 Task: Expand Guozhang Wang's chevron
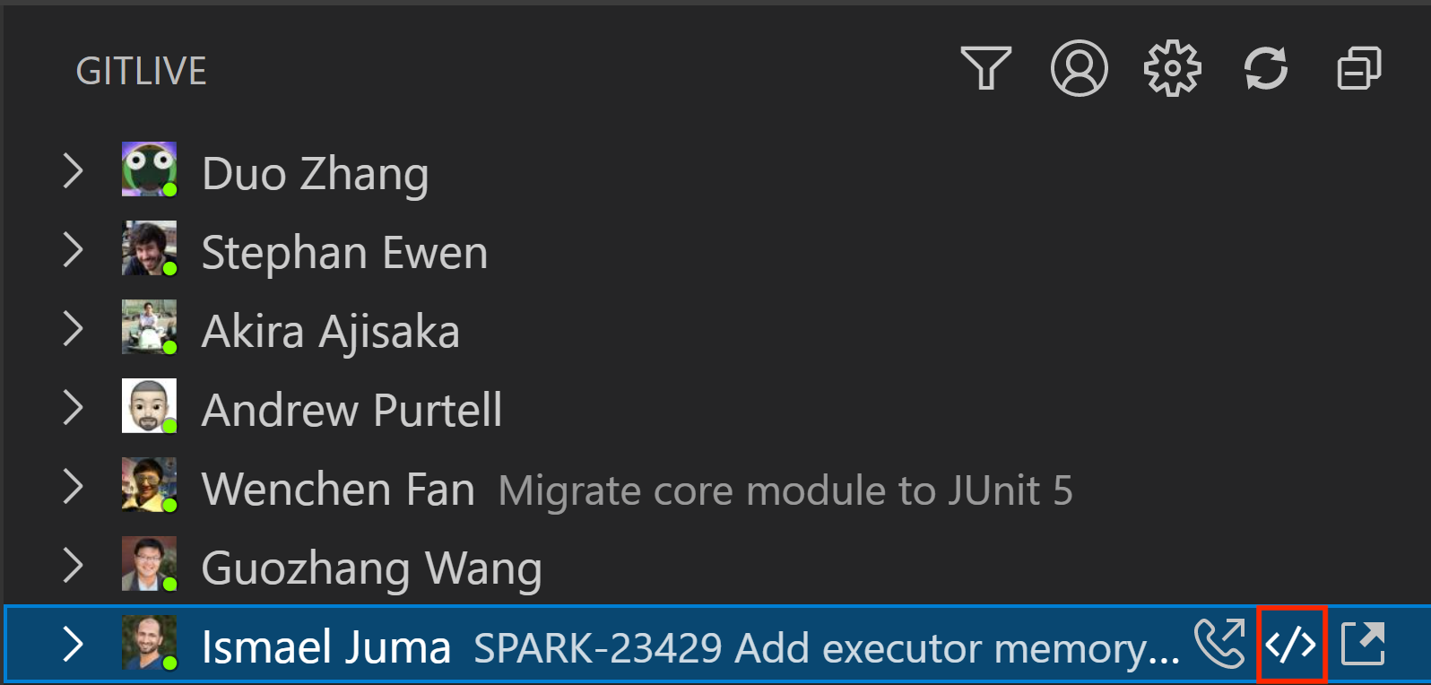click(x=74, y=565)
